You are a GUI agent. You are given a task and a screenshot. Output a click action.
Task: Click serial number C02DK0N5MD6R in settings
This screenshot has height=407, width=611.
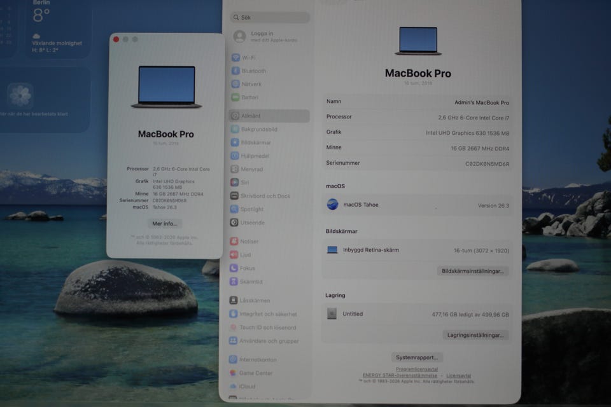(487, 164)
